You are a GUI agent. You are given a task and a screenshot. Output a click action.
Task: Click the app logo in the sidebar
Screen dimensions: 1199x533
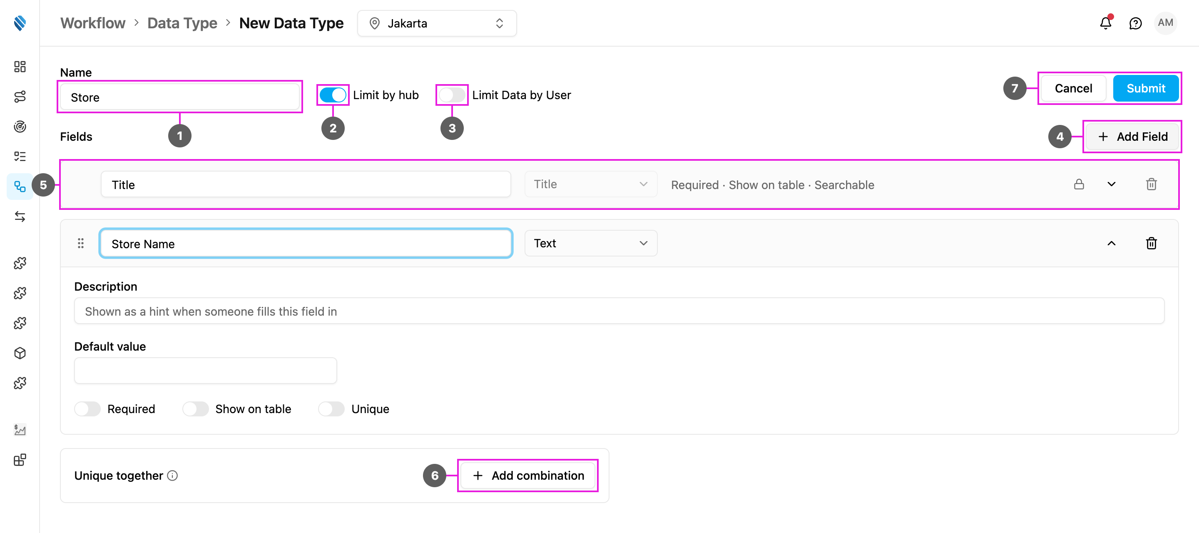pos(20,23)
